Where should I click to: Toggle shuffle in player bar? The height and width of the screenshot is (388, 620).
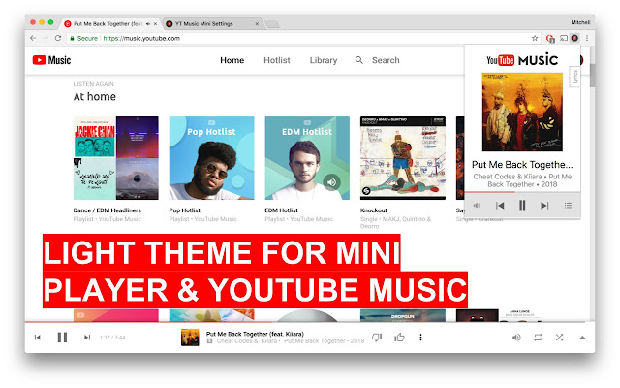[559, 338]
